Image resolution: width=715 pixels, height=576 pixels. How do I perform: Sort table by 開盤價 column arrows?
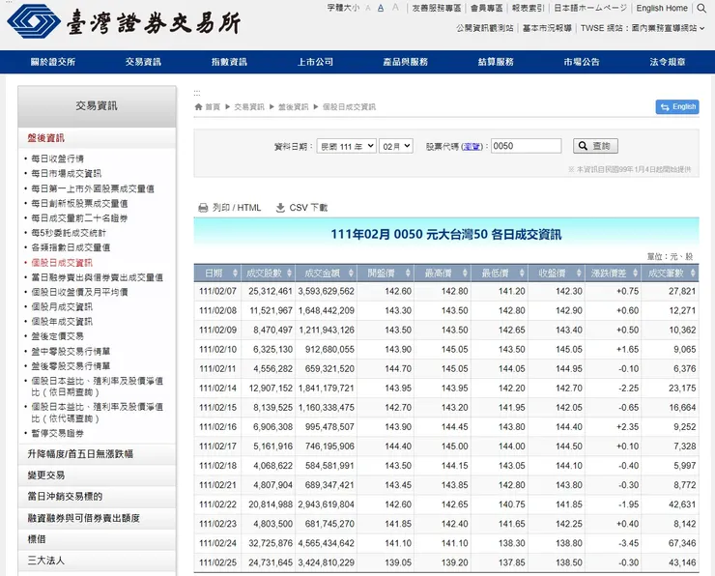(408, 274)
